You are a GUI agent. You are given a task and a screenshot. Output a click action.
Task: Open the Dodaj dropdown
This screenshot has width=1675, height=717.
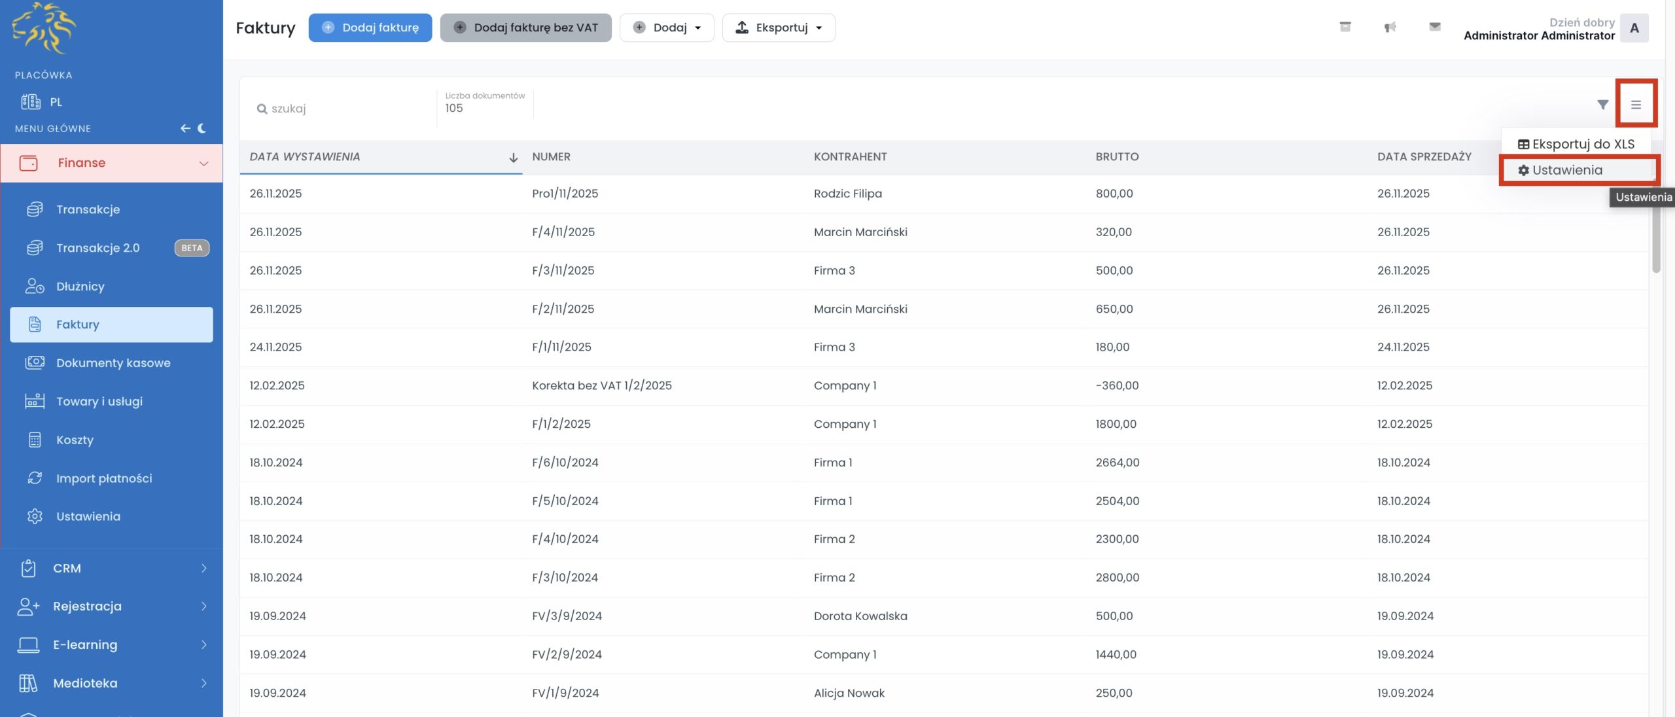click(667, 27)
